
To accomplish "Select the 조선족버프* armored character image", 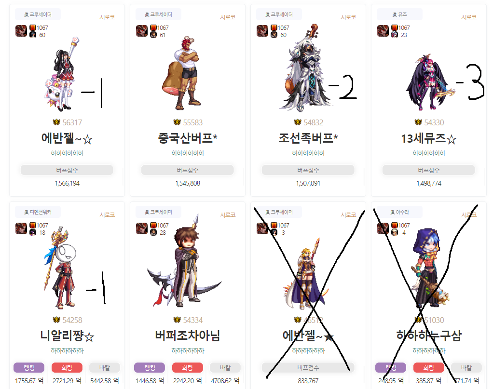I will [x=304, y=68].
